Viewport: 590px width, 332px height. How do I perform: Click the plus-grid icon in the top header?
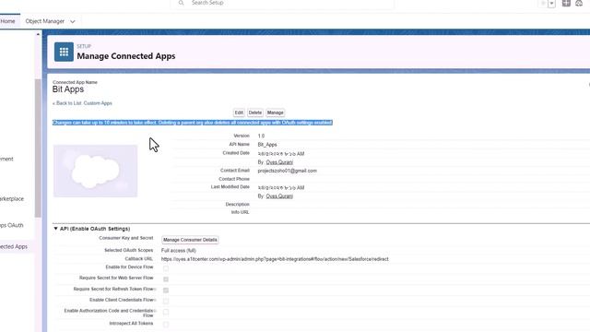(566, 3)
